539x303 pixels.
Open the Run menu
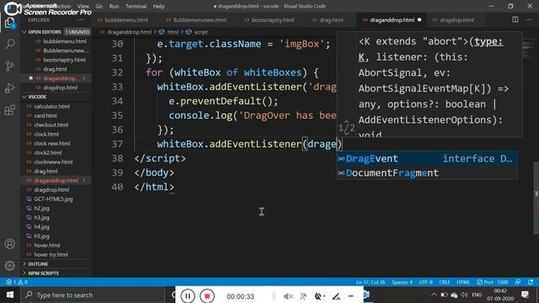(x=114, y=6)
